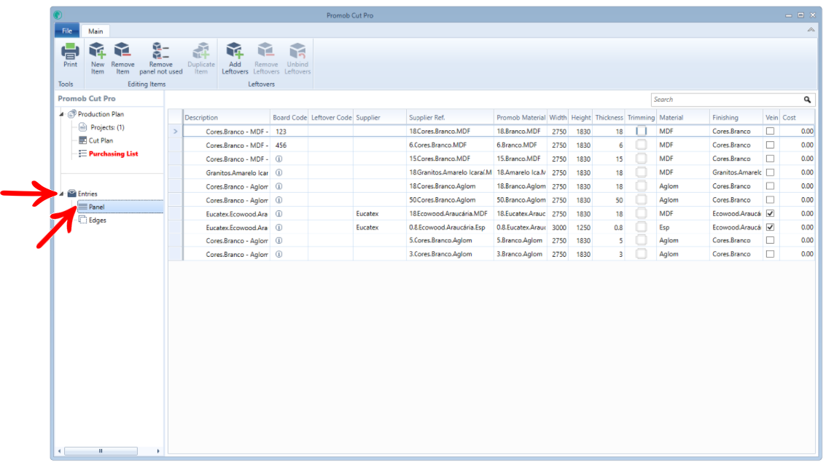Sort by the Thickness column header
This screenshot has height=465, width=826.
click(x=609, y=117)
